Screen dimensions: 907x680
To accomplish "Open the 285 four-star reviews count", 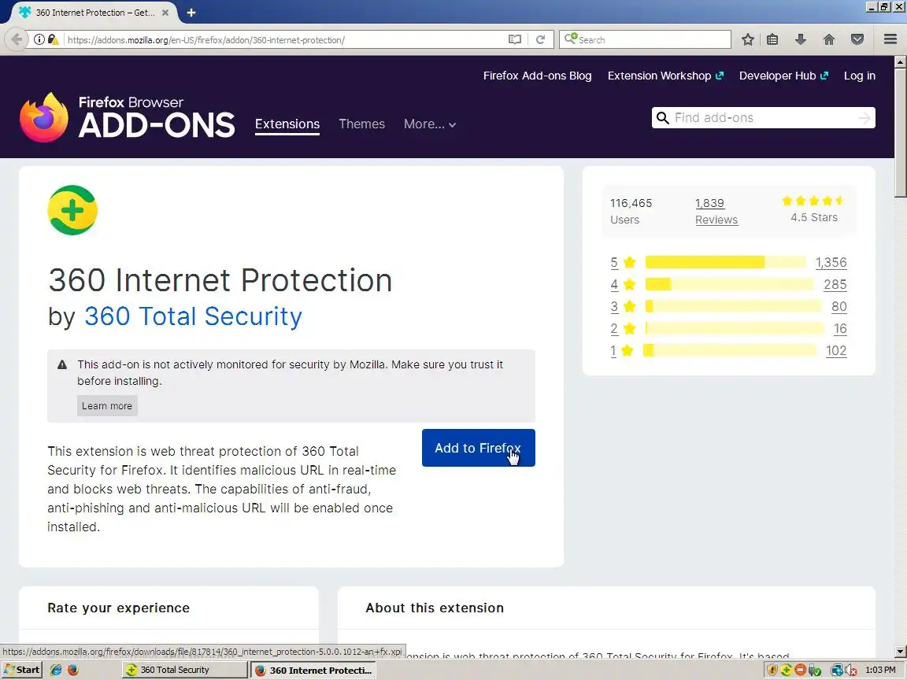I will pos(835,284).
